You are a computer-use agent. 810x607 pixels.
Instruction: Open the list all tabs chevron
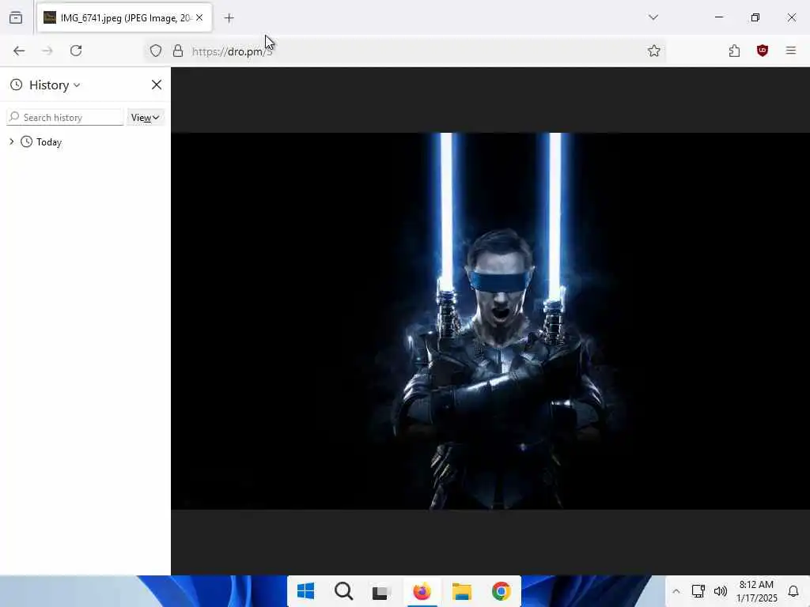click(653, 17)
